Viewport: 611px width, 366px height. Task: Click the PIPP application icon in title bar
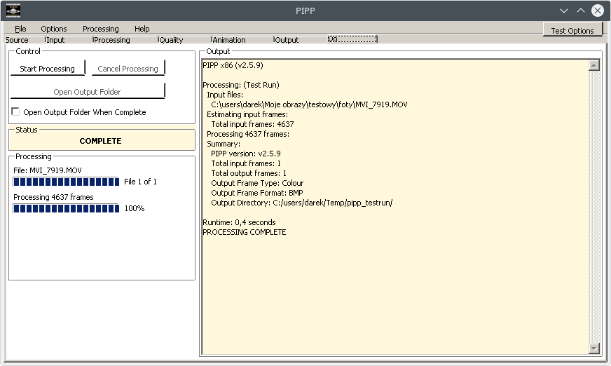[13, 11]
